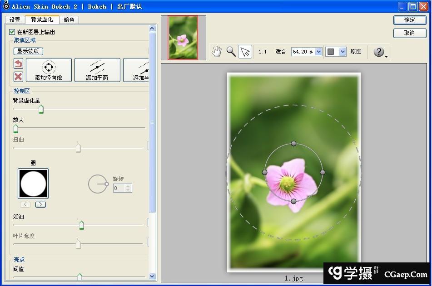
Task: Open the question mark help menu
Action: pos(379,52)
